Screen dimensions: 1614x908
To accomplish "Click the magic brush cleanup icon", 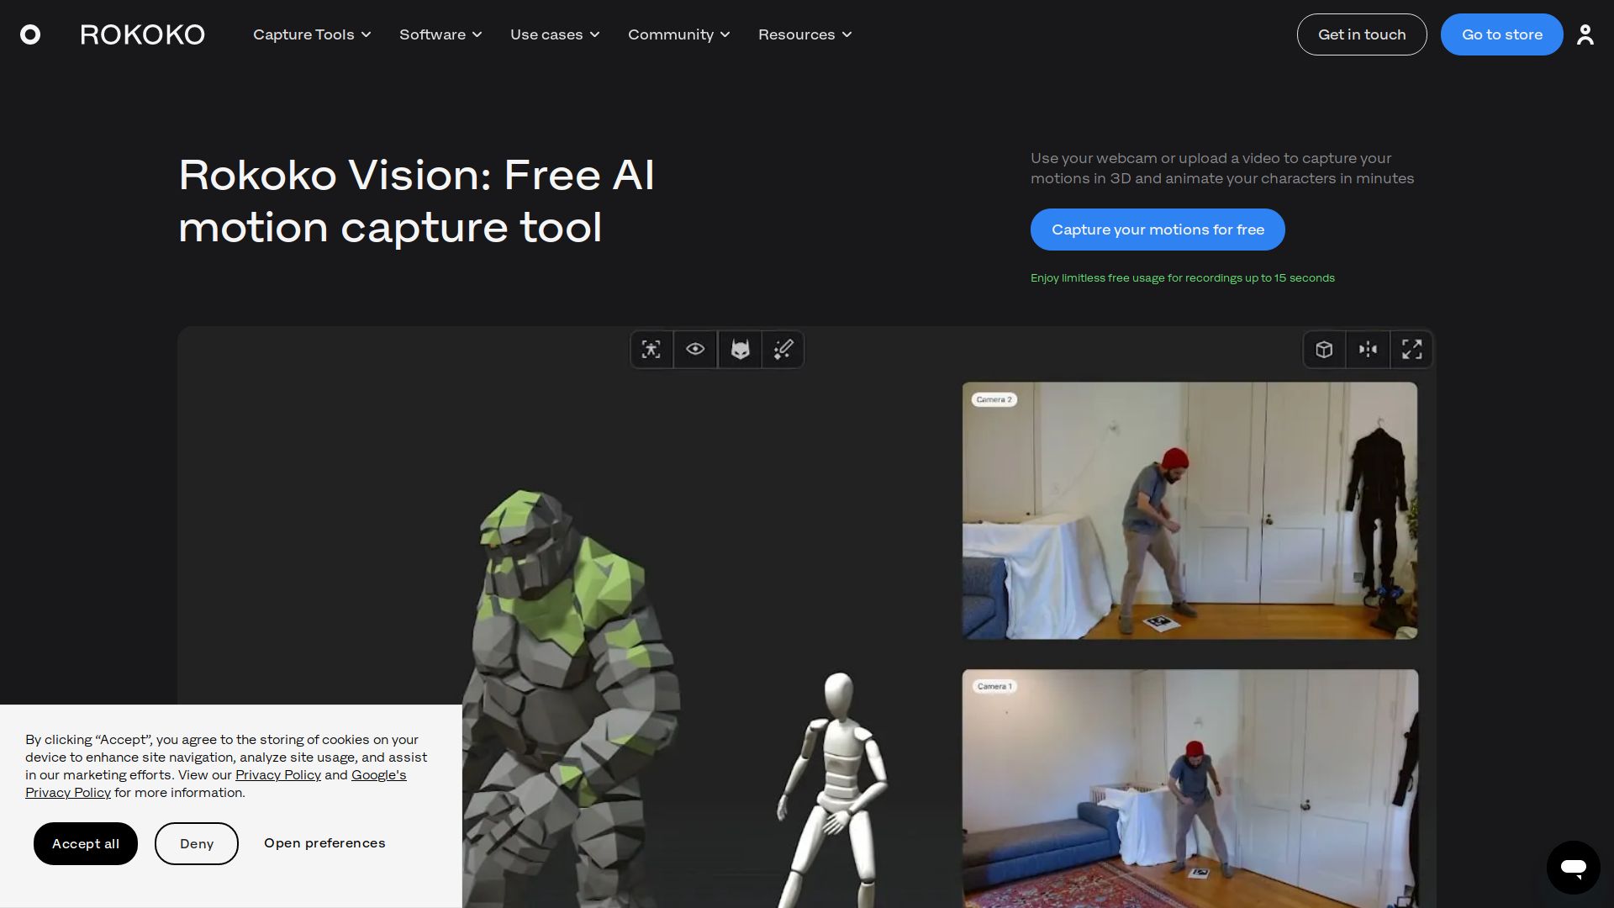I will (783, 350).
